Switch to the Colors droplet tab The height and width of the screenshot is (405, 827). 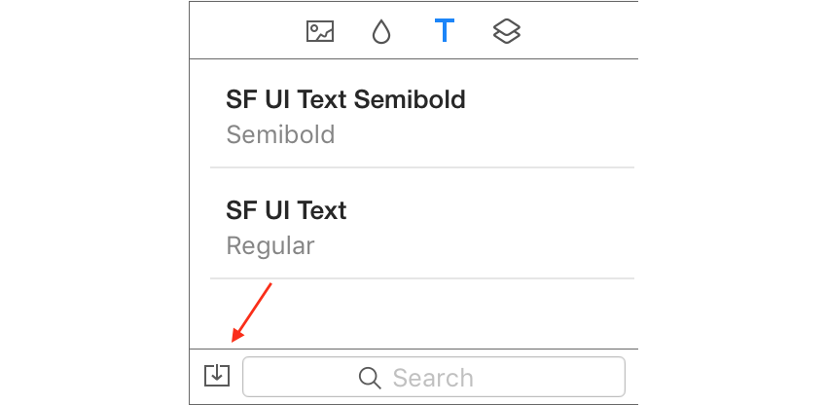pyautogui.click(x=381, y=32)
